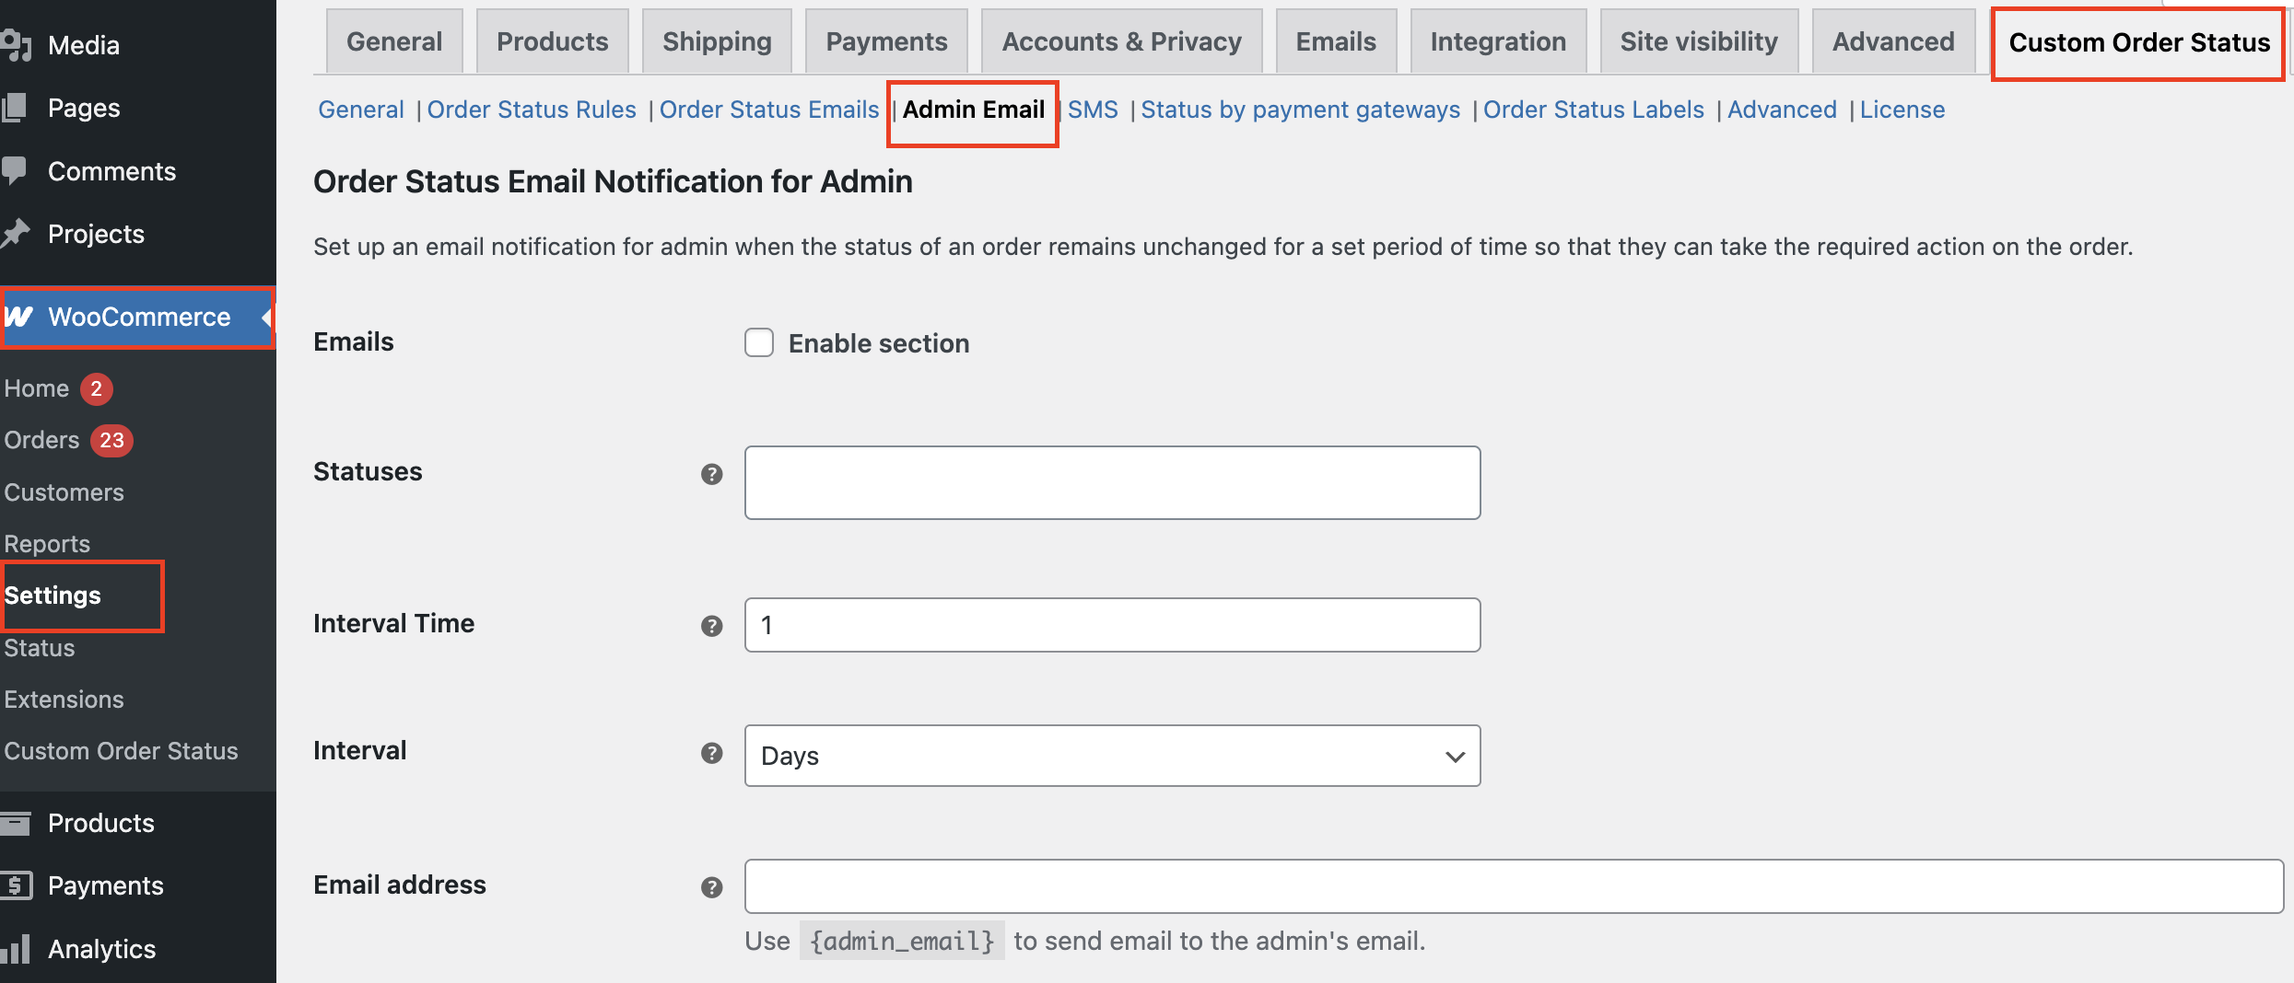The image size is (2294, 983).
Task: Go to Order Status Emails section
Action: [769, 110]
